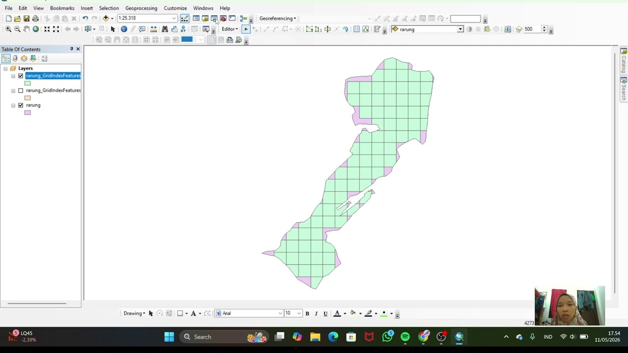The image size is (628, 353).
Task: Click Fixed Zoom In icon
Action: (47, 29)
